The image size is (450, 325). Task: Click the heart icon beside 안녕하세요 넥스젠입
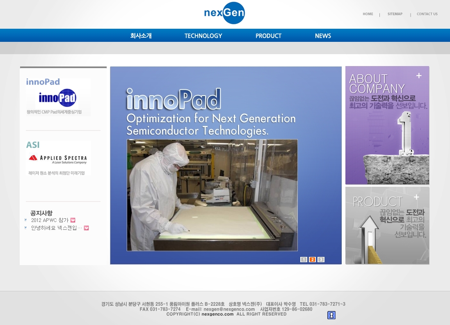(87, 228)
